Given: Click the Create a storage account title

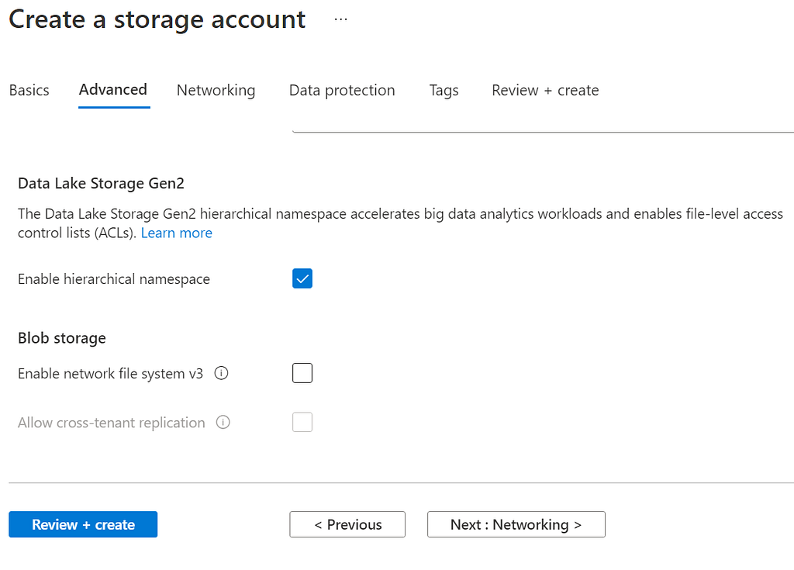Looking at the screenshot, I should coord(157,19).
